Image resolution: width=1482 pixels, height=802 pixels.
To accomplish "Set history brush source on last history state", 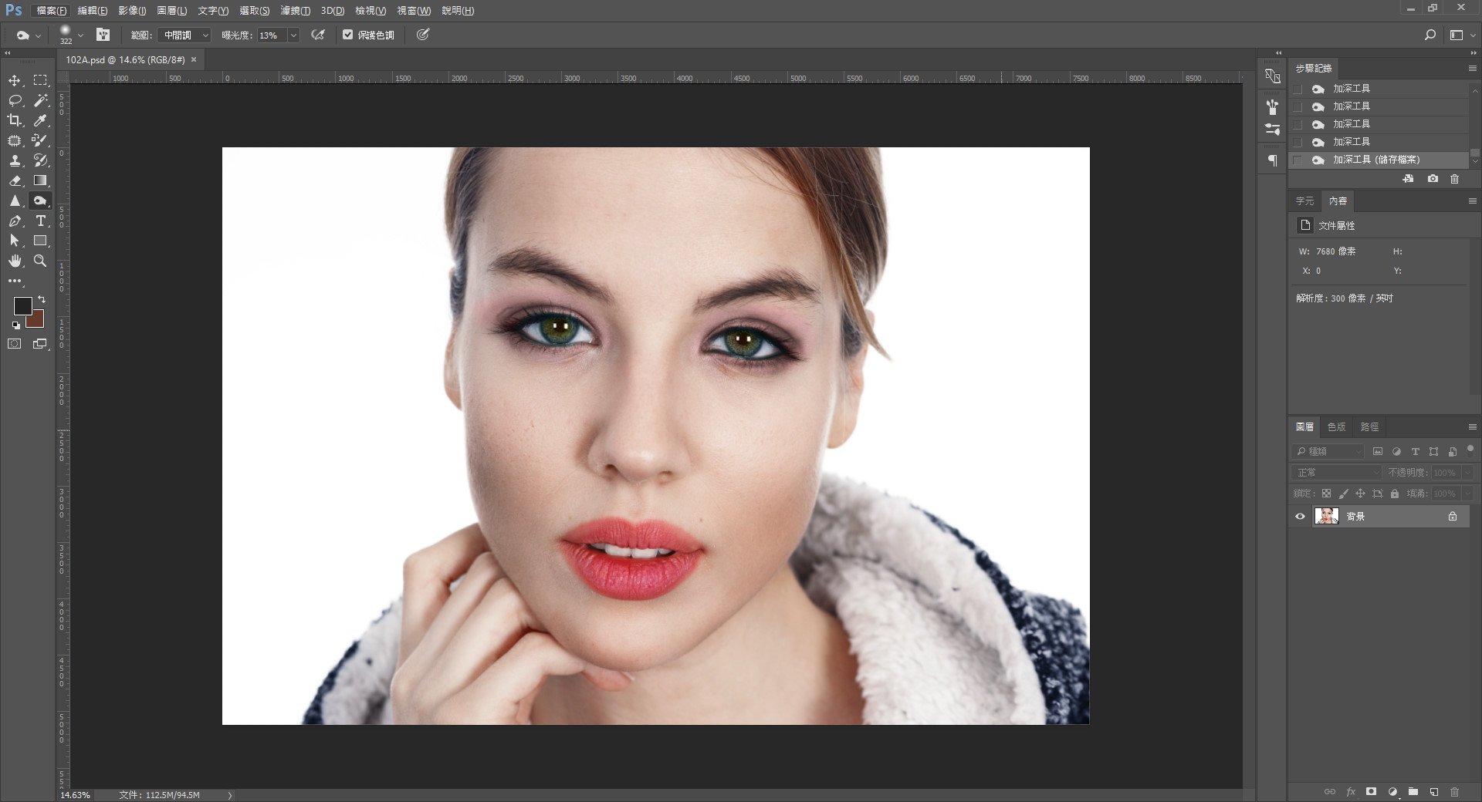I will pos(1298,160).
